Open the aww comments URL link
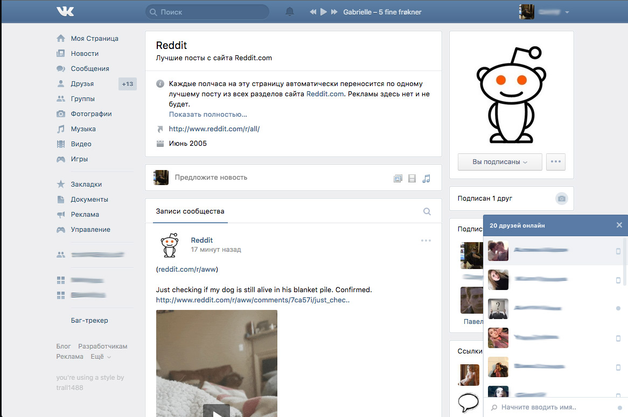The image size is (628, 417). point(253,300)
